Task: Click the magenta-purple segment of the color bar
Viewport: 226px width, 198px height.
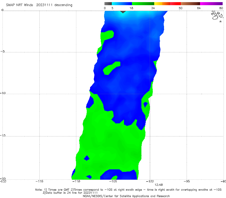Action: coord(211,4)
